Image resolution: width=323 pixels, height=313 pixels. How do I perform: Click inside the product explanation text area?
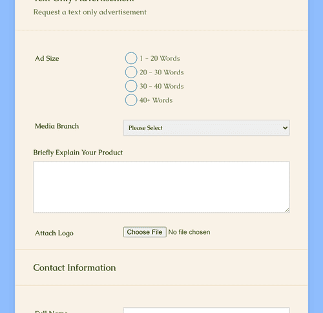point(161,187)
